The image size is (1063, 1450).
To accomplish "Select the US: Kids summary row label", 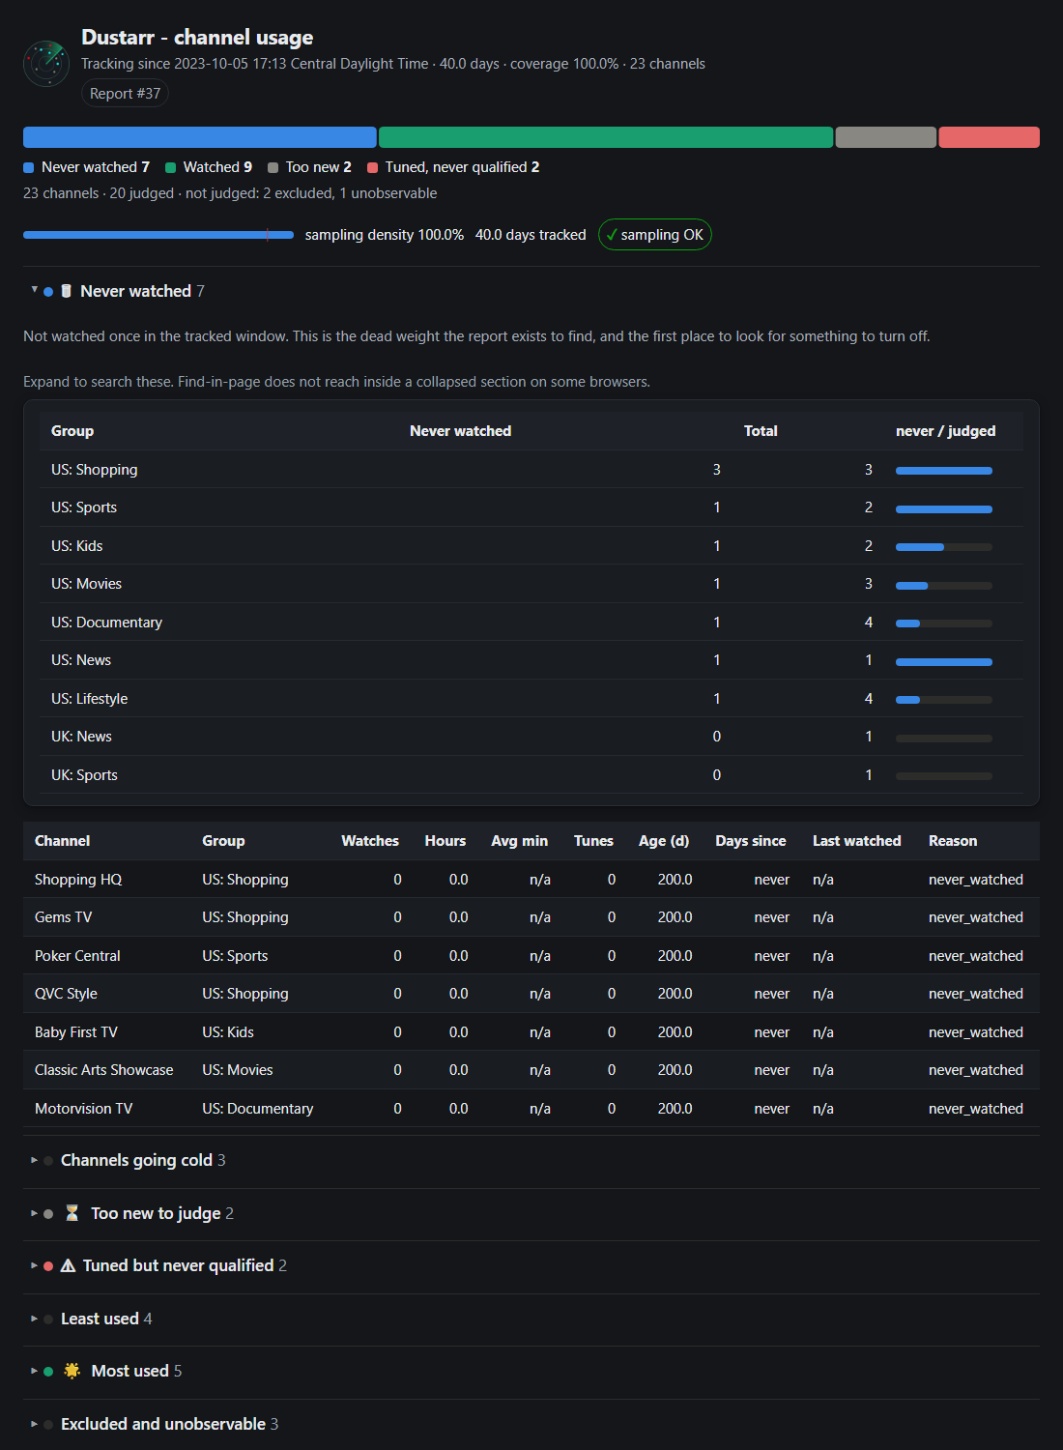I will coord(77,546).
